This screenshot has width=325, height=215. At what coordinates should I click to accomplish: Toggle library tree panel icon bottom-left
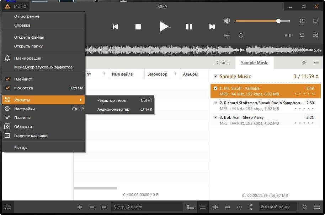[8, 207]
